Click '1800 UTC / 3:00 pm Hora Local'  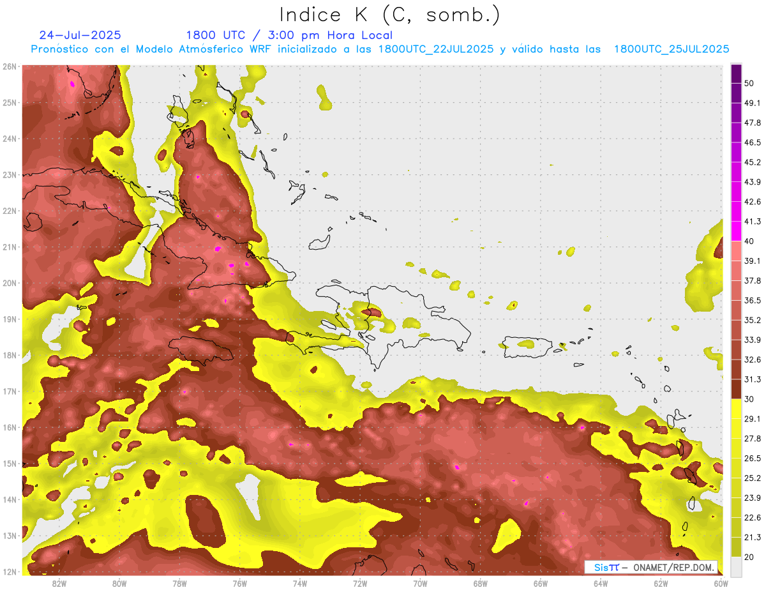click(289, 35)
